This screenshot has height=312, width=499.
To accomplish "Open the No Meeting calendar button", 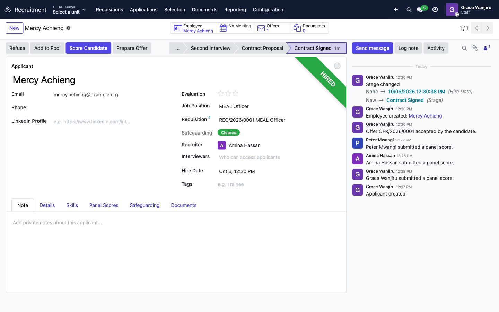I will pos(236,28).
